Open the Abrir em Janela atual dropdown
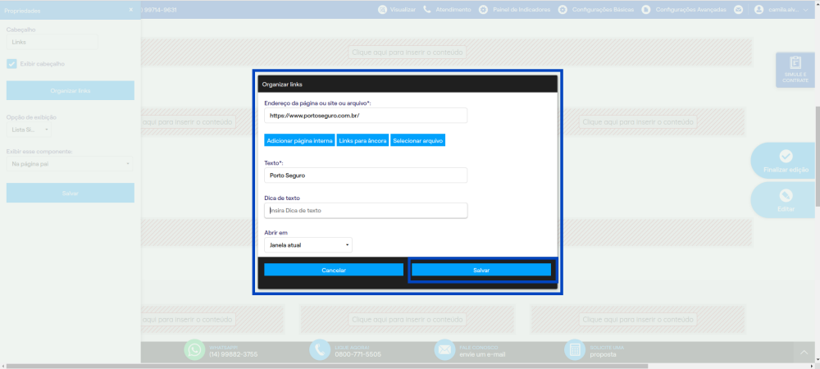This screenshot has width=820, height=369. click(x=308, y=244)
